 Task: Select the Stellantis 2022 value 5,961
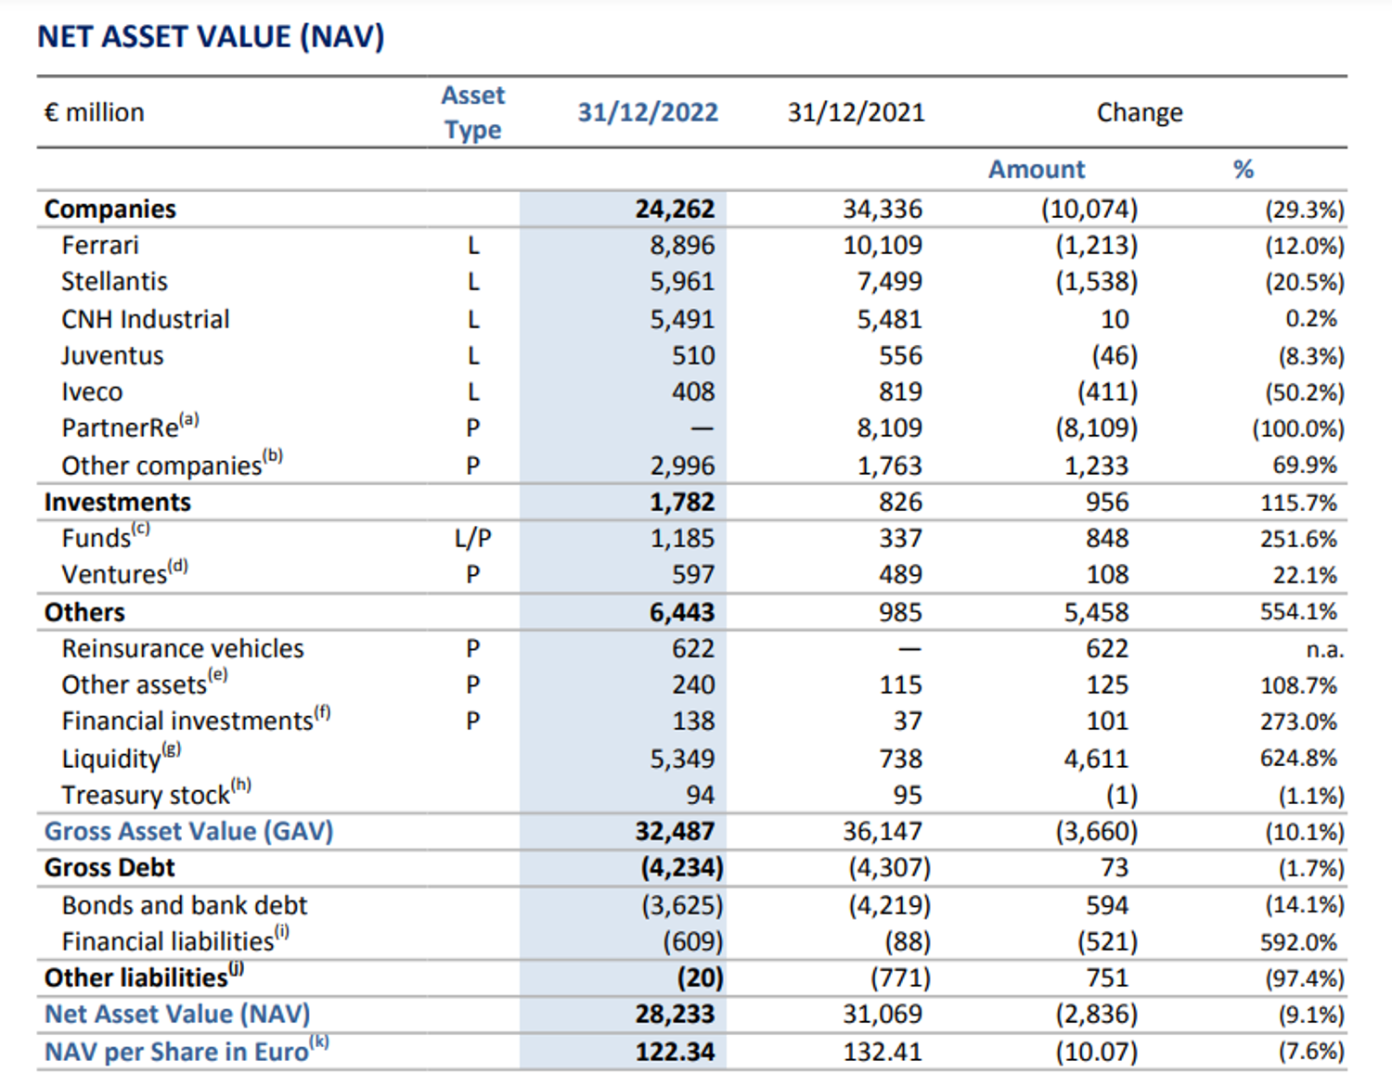coord(682,282)
